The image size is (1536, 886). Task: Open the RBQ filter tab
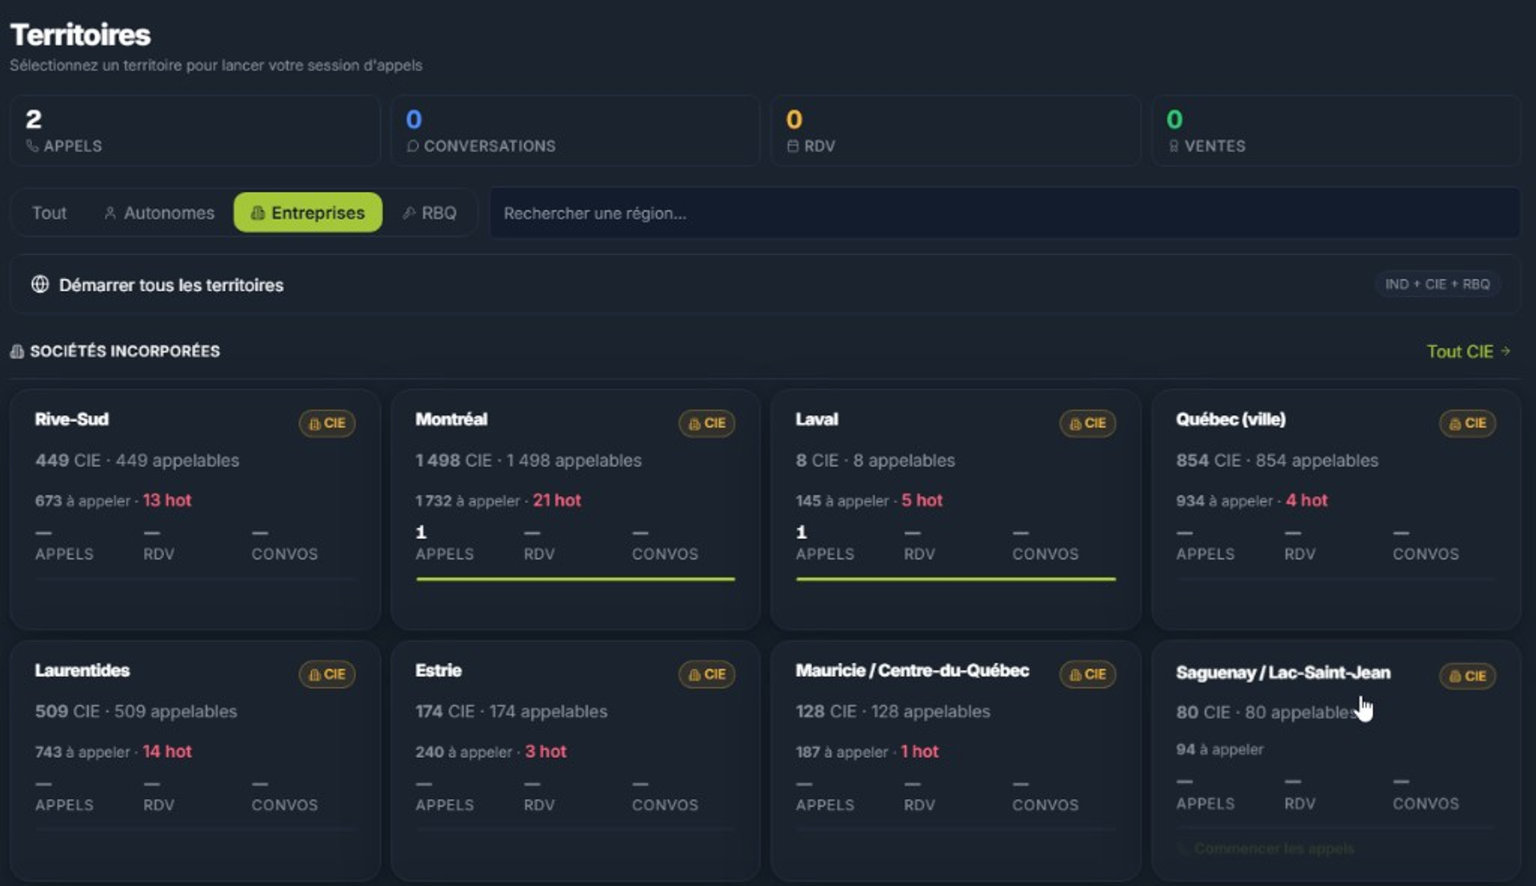click(x=430, y=213)
